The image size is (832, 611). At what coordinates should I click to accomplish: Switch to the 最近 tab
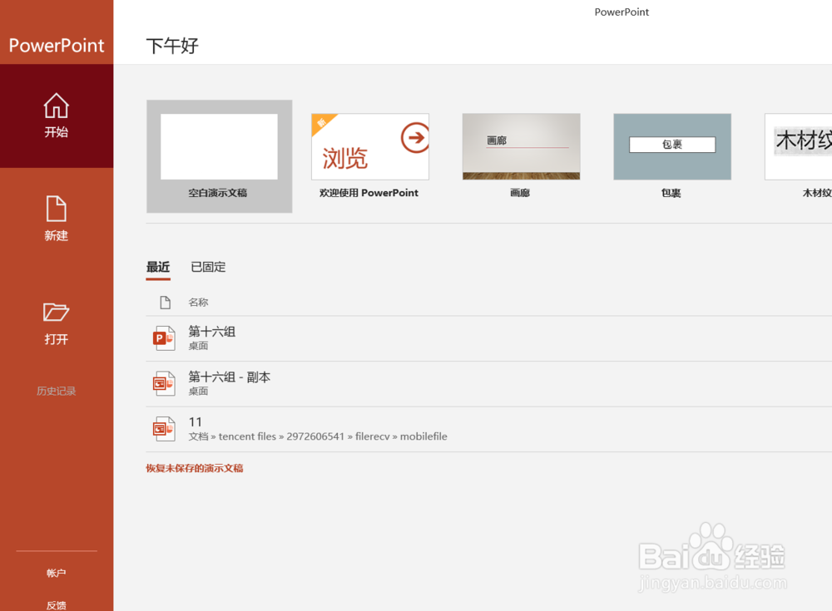pos(158,268)
